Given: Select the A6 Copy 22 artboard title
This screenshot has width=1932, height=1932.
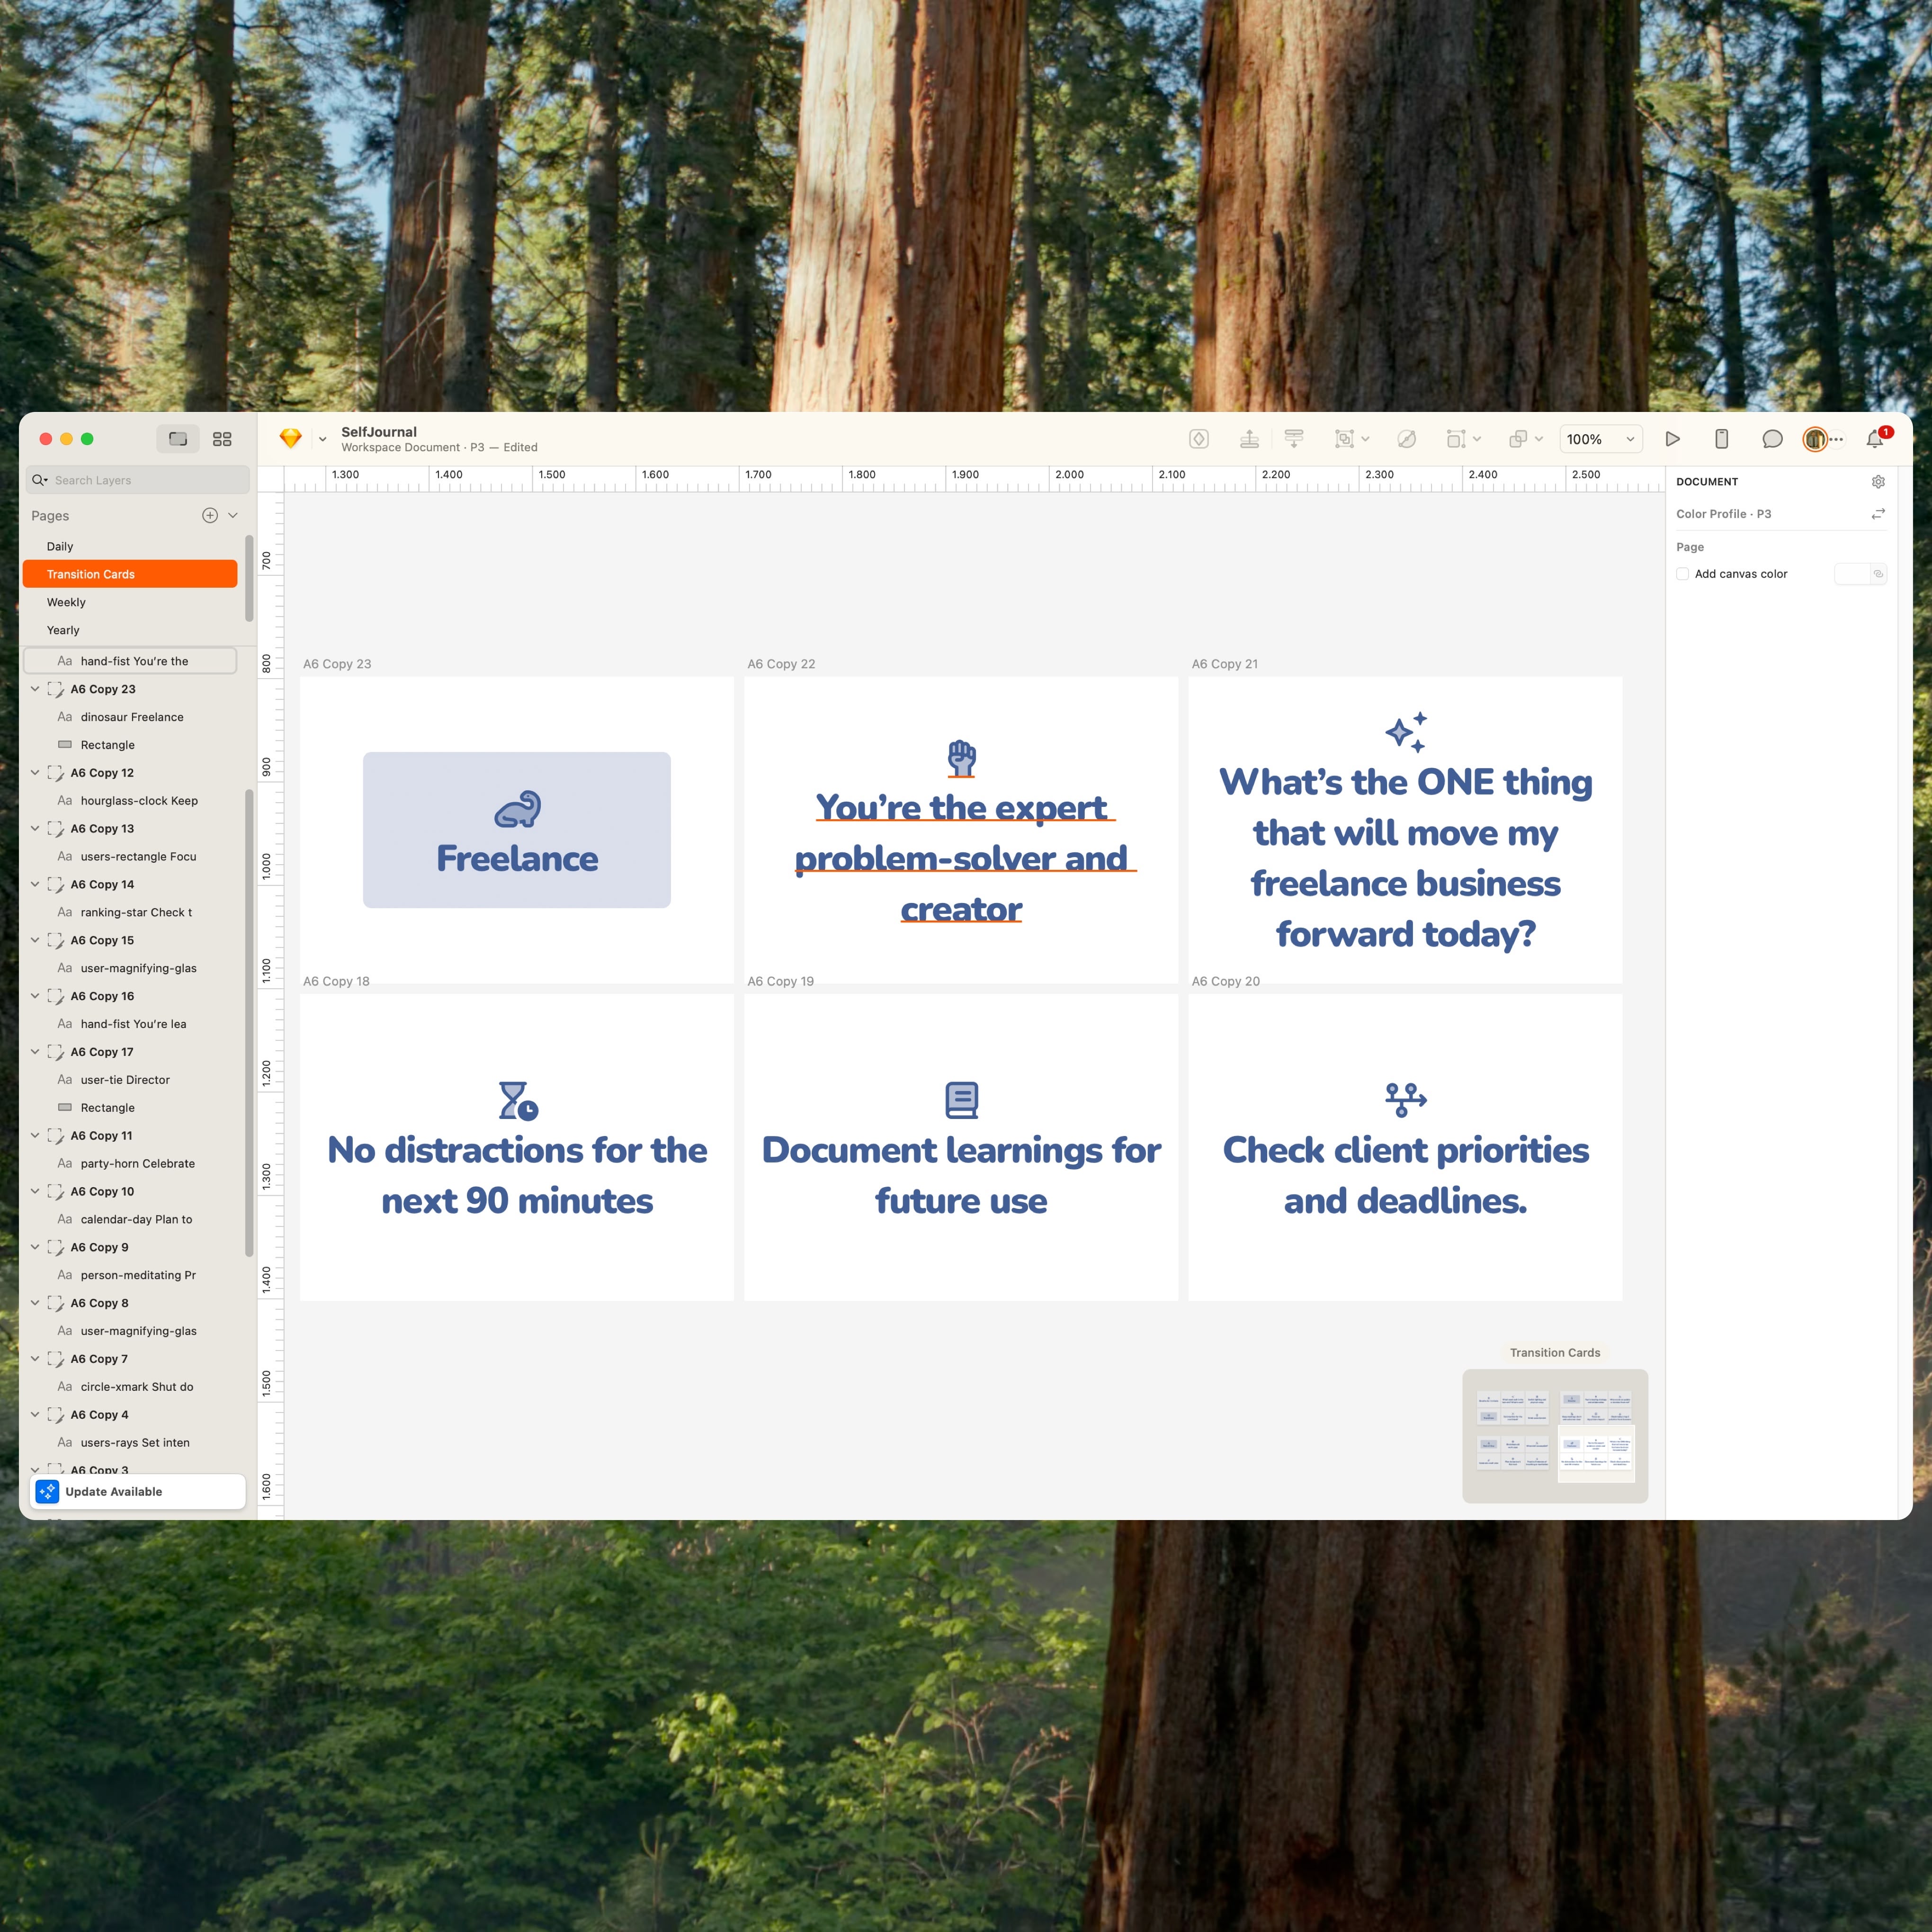Looking at the screenshot, I should (x=781, y=664).
